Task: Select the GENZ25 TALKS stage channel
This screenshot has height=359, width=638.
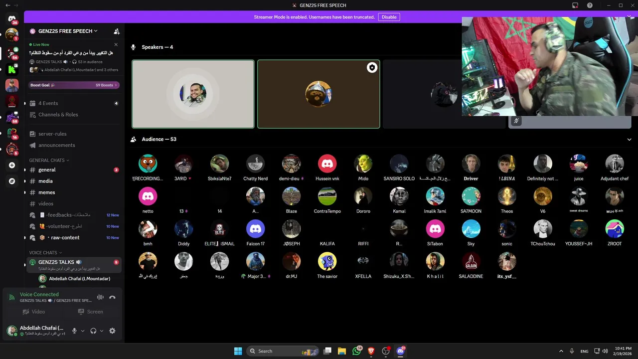Action: pos(74,264)
